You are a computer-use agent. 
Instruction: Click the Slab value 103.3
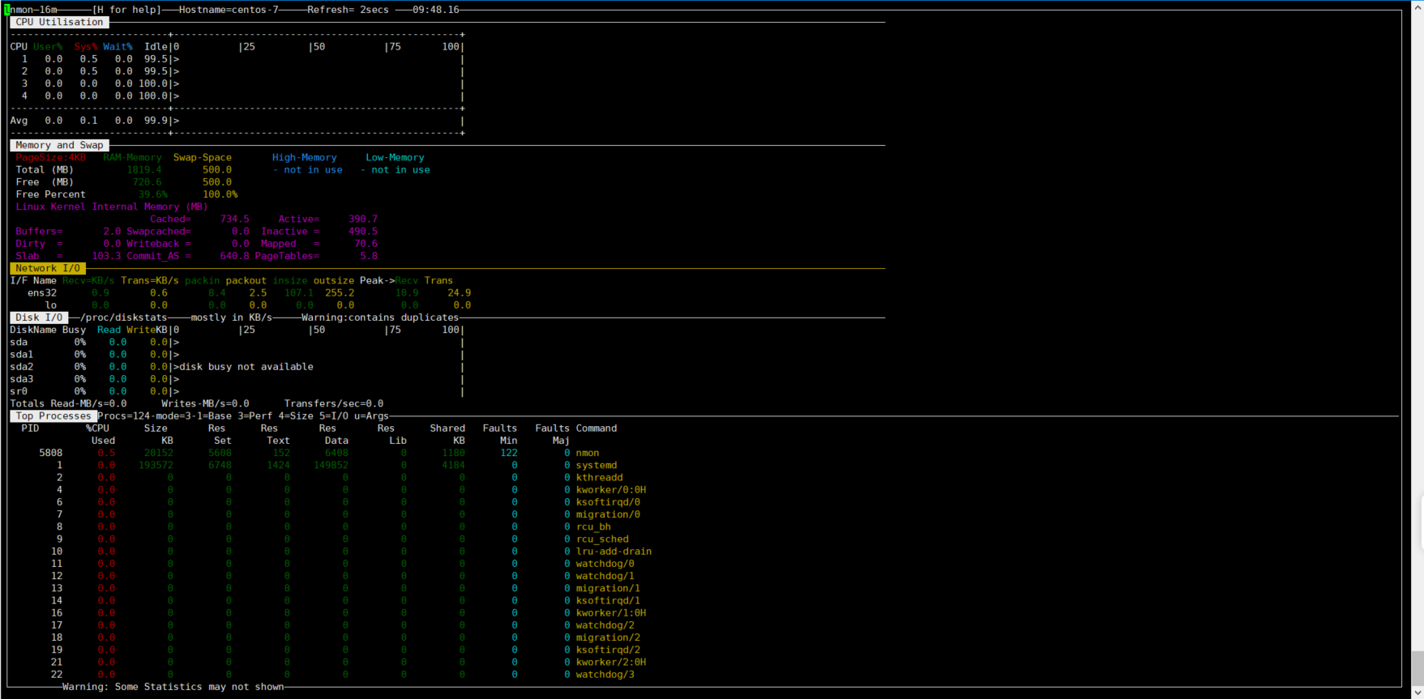(x=106, y=256)
